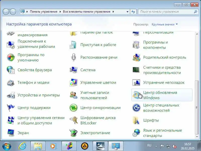Open Windows Explorer folder on taskbar
Viewport: 201px width, 151px height.
[x=38, y=146]
